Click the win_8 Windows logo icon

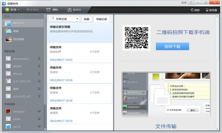click(8, 127)
